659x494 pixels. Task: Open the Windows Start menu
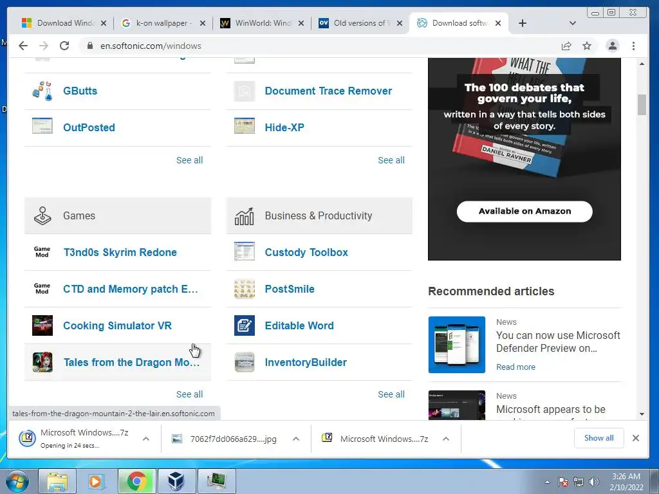17,481
